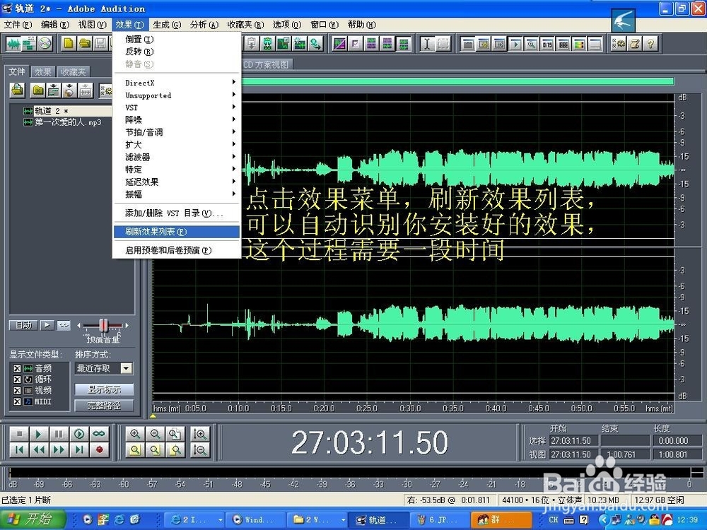Click the Zoom to Selection icon
707x530 pixels.
point(135,449)
